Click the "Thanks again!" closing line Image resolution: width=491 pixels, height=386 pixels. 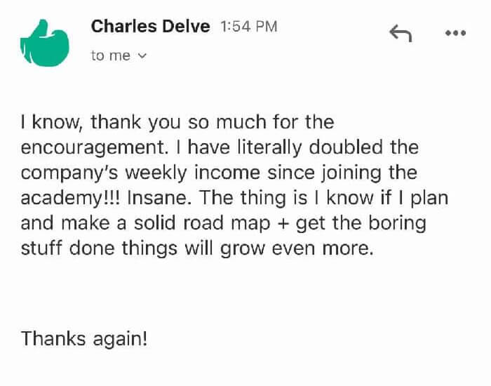tap(84, 338)
